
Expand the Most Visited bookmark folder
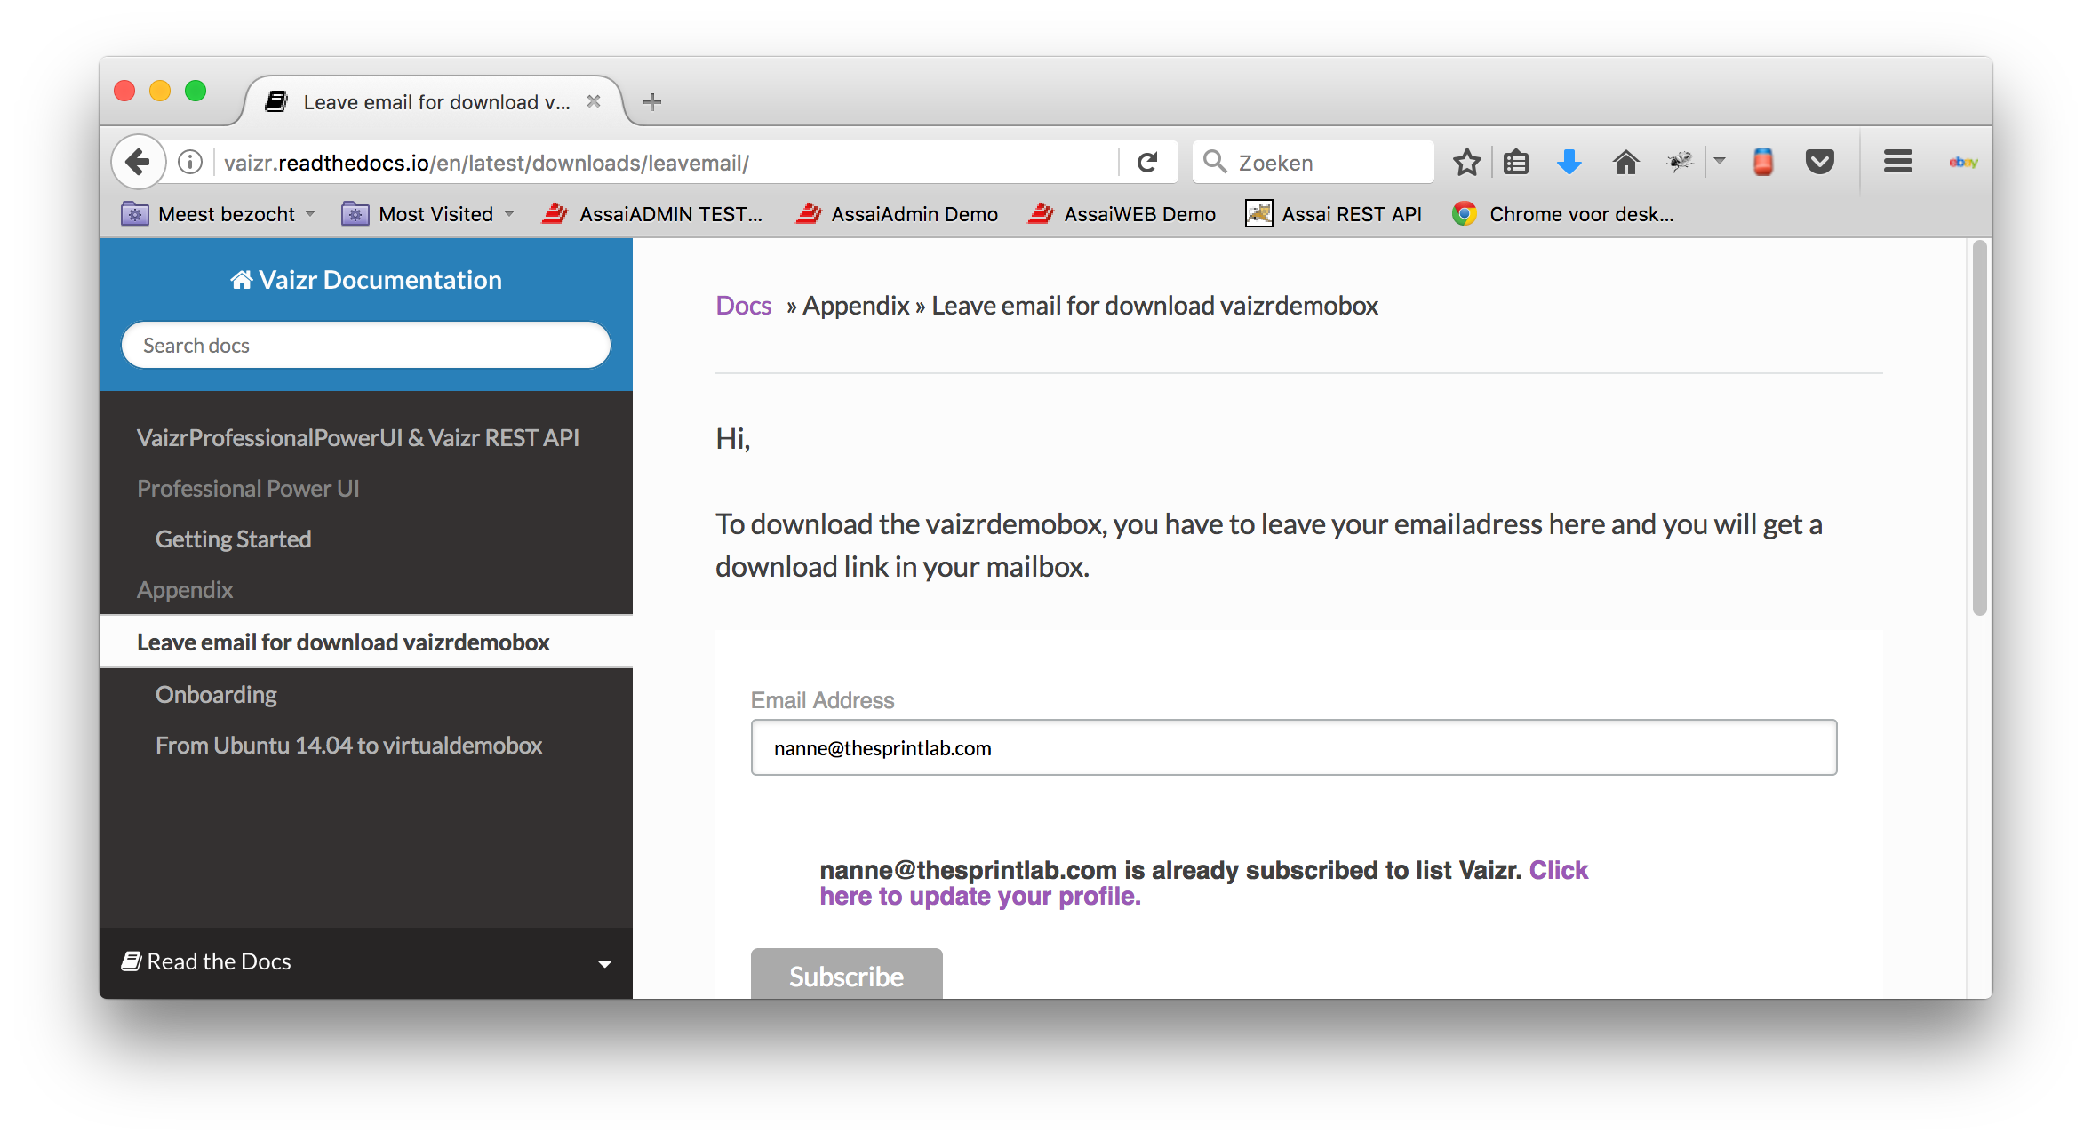[427, 214]
